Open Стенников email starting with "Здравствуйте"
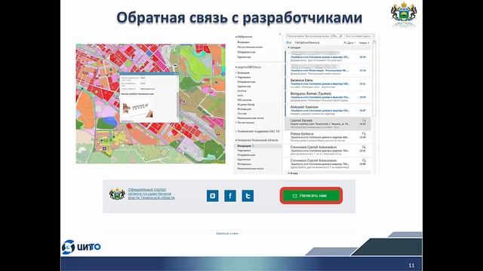Viewport: 483px width, 271px height. 328,164
